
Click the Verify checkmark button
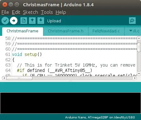[5, 21]
